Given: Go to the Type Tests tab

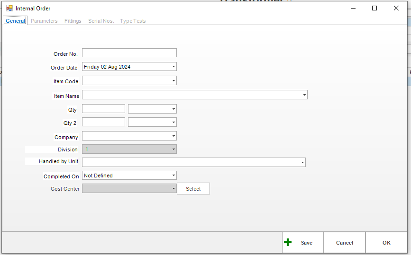Looking at the screenshot, I should pos(133,21).
